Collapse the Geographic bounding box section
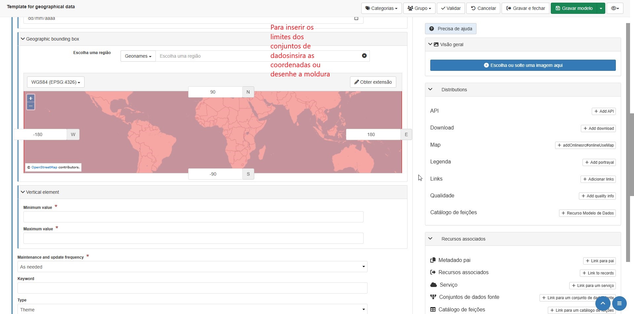Image resolution: width=634 pixels, height=314 pixels. [23, 39]
